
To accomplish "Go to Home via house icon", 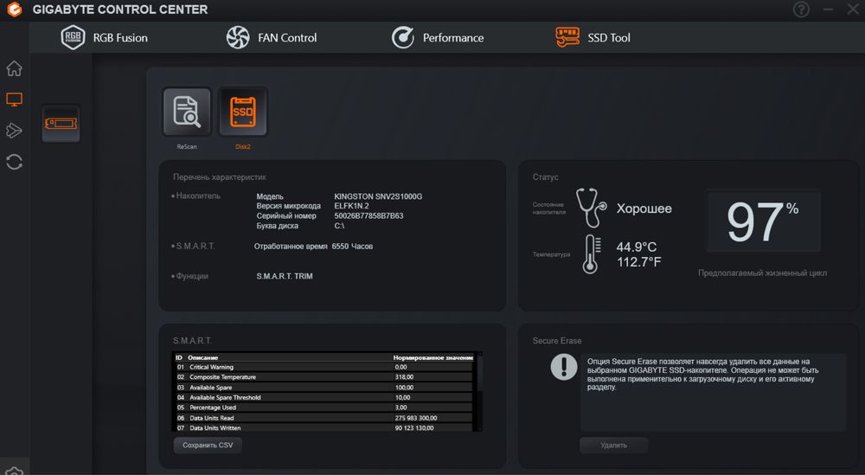I will point(15,68).
